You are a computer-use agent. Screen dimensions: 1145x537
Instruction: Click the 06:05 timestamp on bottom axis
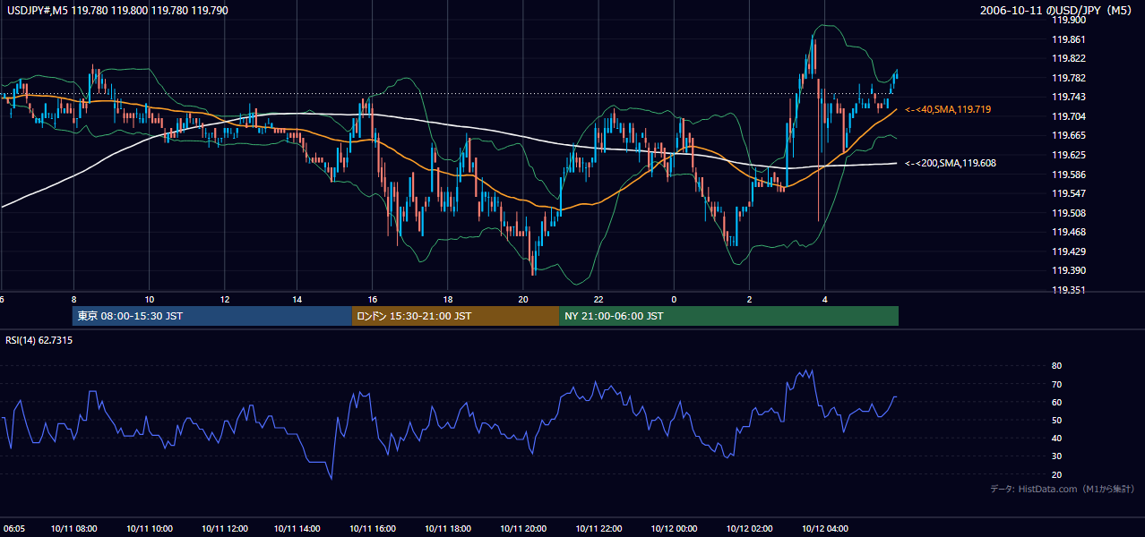(13, 529)
